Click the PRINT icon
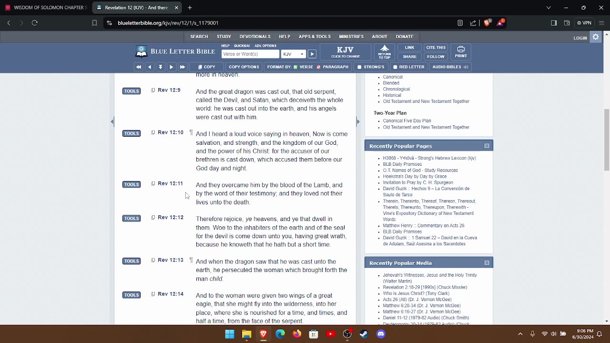 point(461,52)
